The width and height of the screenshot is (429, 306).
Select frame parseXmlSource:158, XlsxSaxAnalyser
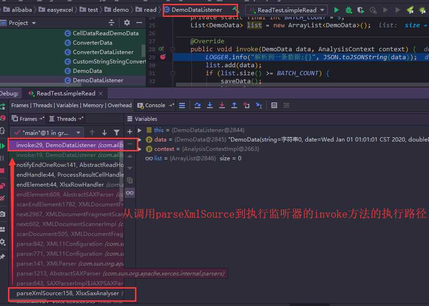pyautogui.click(x=67, y=293)
